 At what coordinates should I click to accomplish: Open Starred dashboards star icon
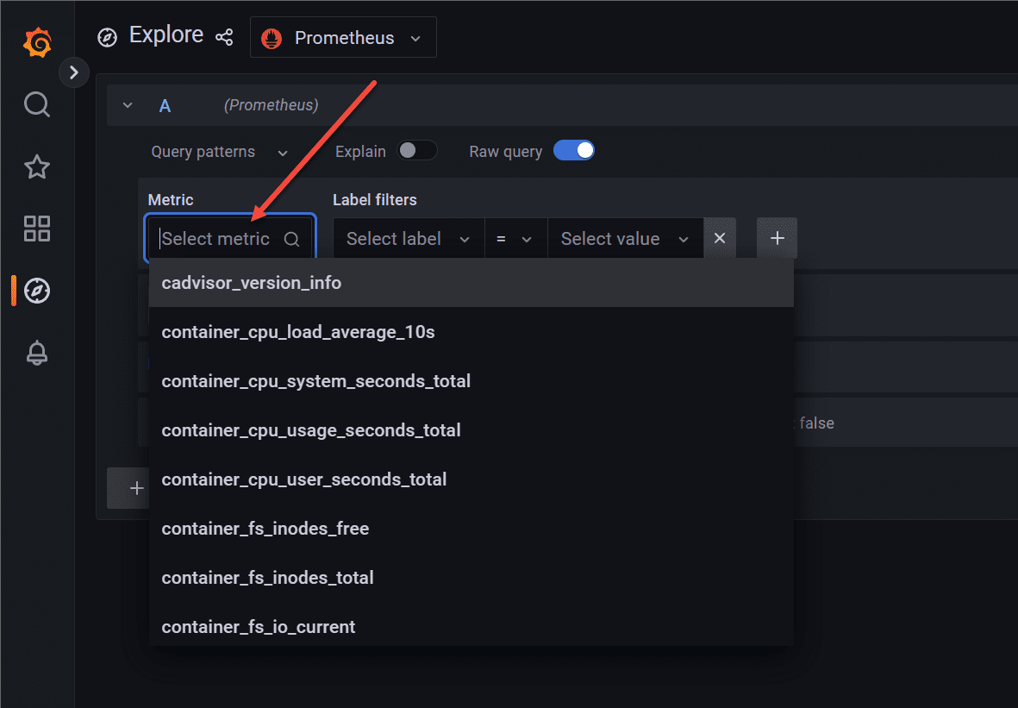tap(37, 167)
